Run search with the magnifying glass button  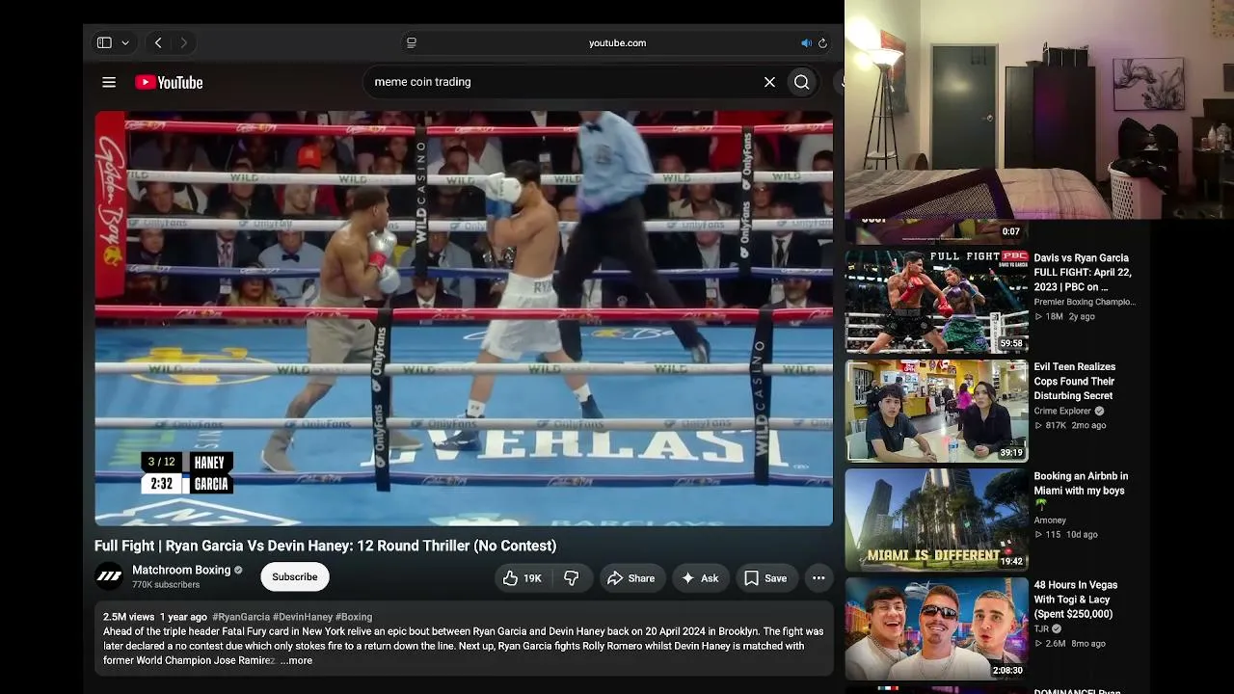pos(801,82)
